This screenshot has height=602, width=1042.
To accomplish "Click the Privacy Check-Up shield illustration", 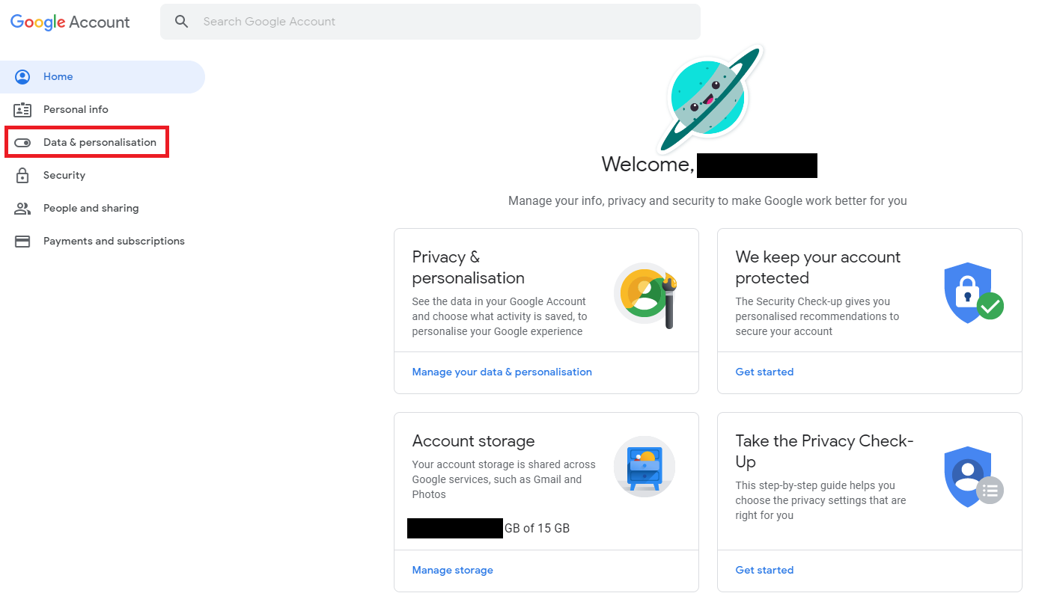I will [x=973, y=477].
